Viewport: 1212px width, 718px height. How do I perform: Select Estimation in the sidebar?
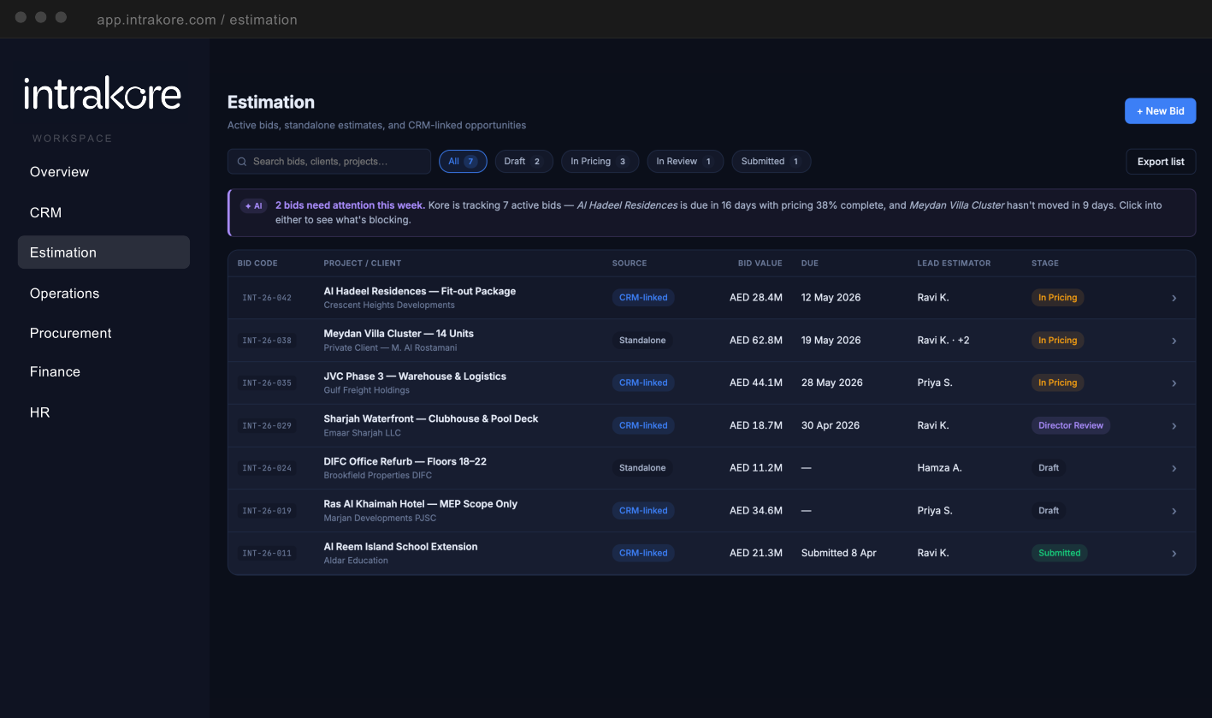[x=103, y=252]
